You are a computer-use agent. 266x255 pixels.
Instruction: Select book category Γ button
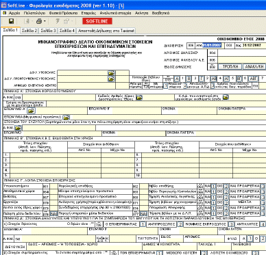[202, 79]
